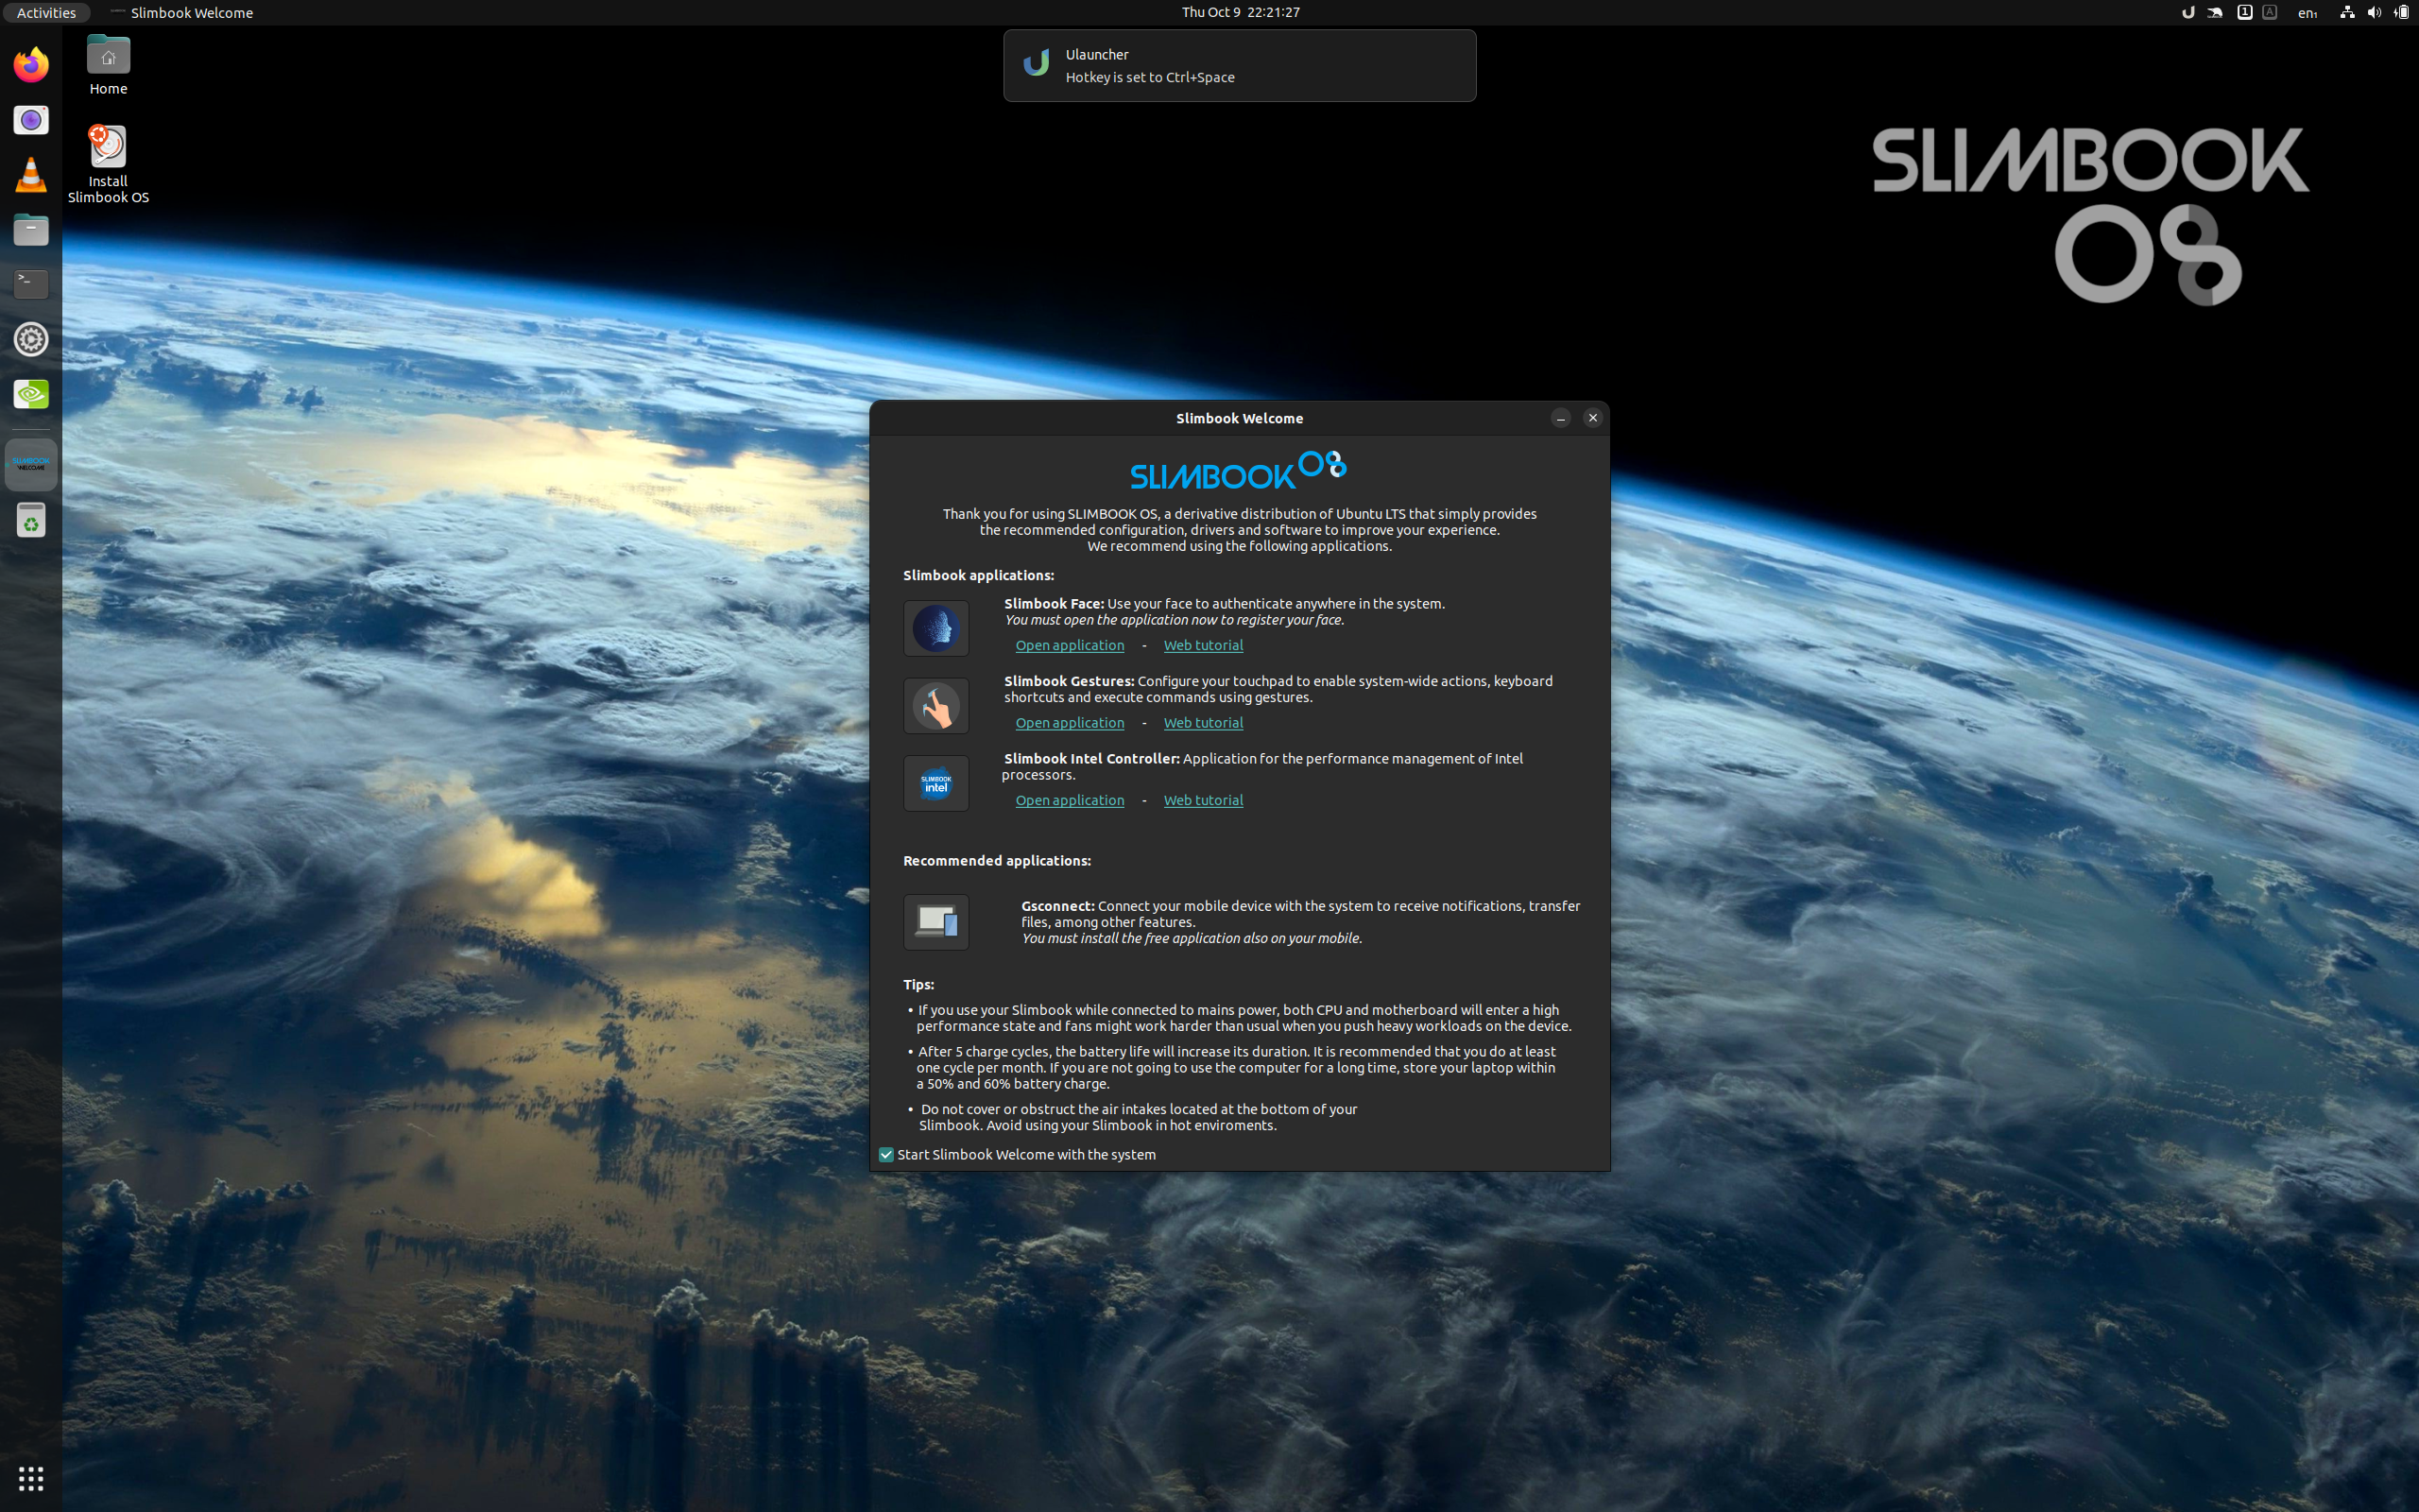The height and width of the screenshot is (1512, 2419).
Task: Open the battery icon in top bar
Action: pos(2401,13)
